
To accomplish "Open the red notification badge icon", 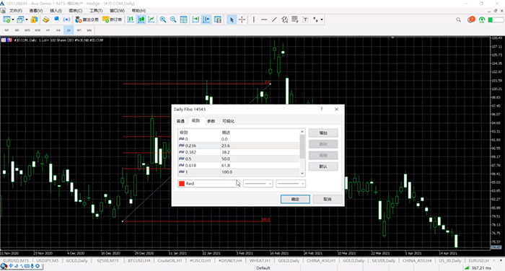I will pos(471,19).
